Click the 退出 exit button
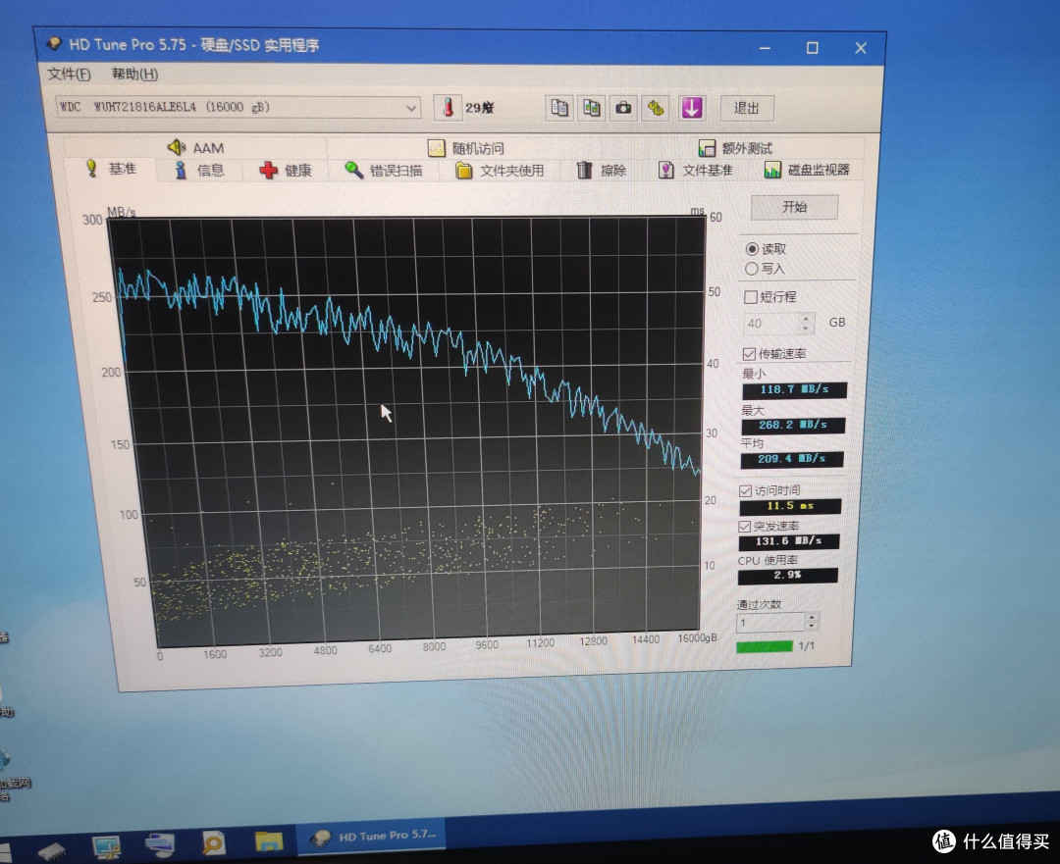This screenshot has height=864, width=1060. point(747,108)
